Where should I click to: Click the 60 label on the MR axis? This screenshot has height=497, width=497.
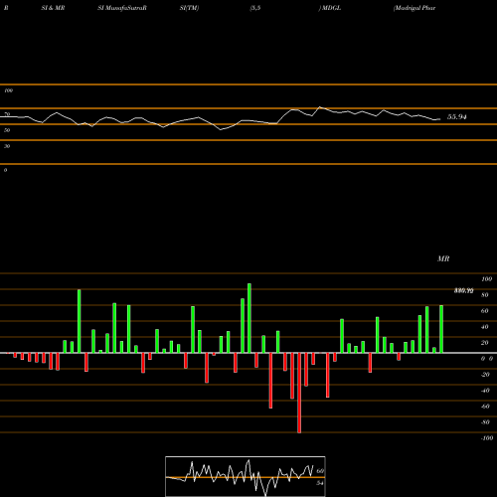485,311
